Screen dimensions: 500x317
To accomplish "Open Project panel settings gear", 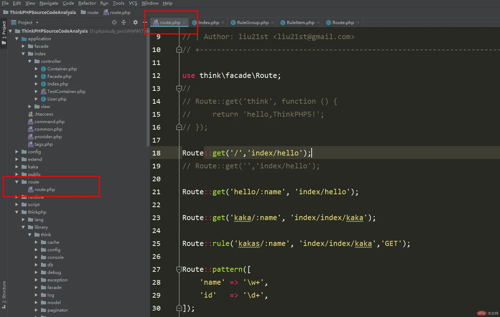I will point(136,22).
